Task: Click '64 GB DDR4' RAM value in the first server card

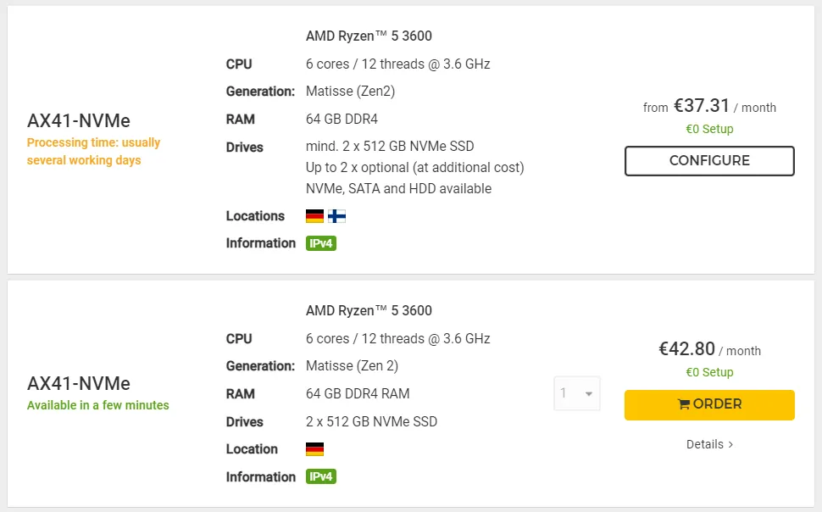Action: pos(342,119)
